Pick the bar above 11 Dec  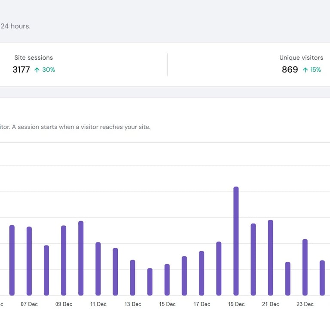98,268
